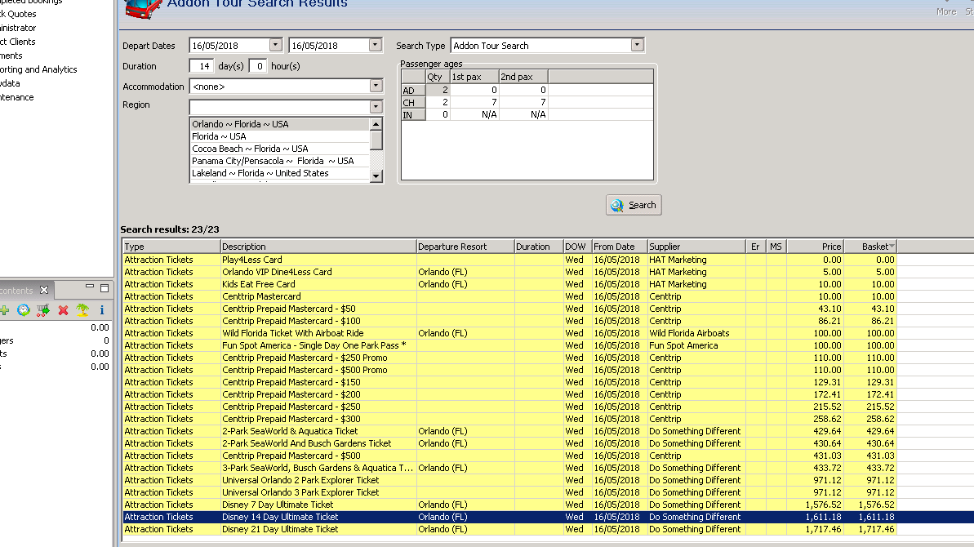Viewport: 974px width, 547px height.
Task: Select Cocoa Beach ~ Florida ~ USA region
Action: point(250,149)
